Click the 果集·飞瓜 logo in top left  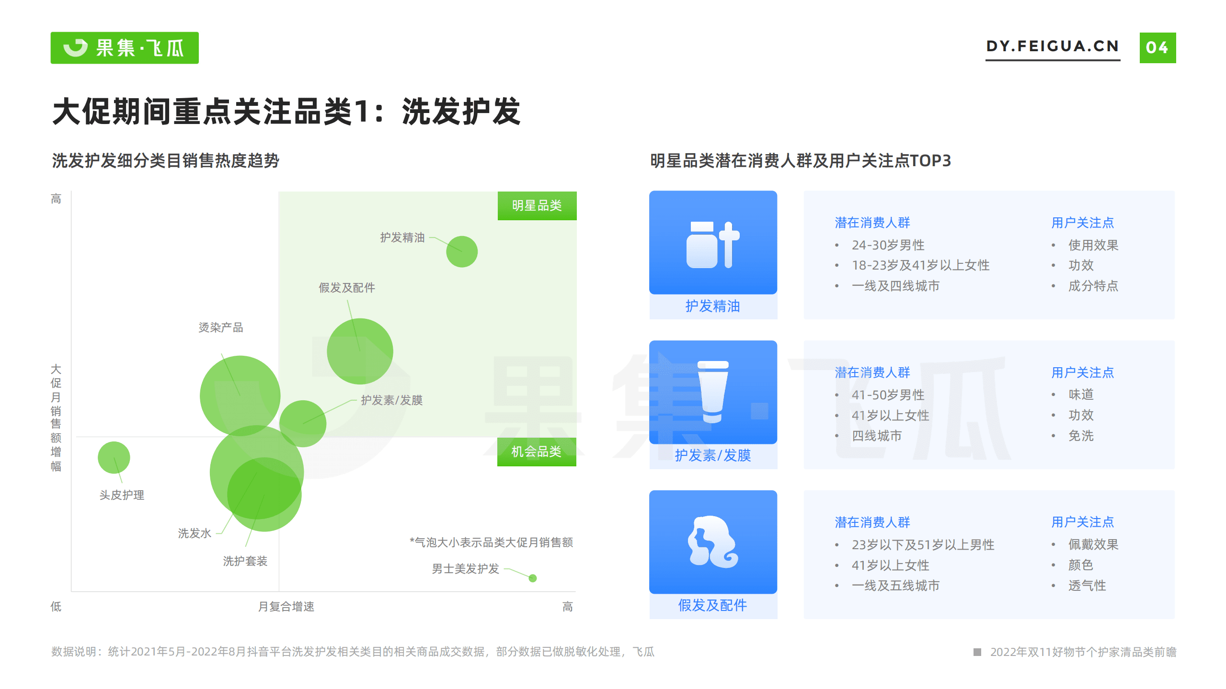tap(124, 47)
